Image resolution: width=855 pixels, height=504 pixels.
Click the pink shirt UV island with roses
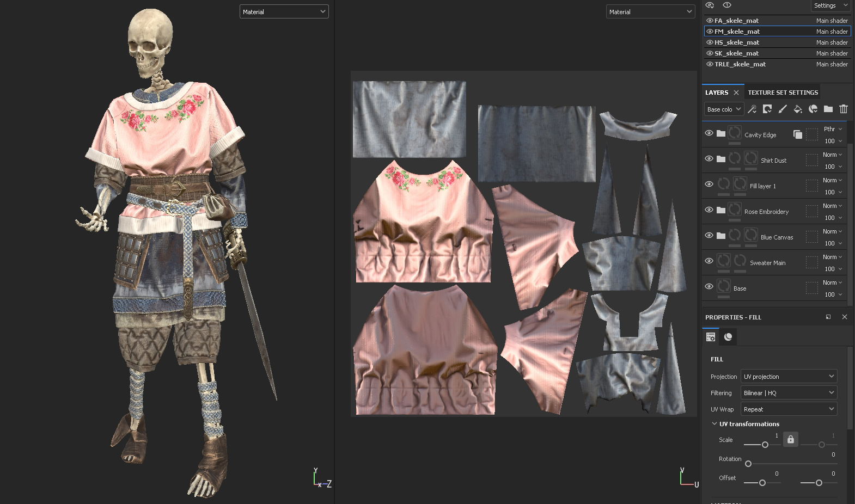click(x=423, y=222)
